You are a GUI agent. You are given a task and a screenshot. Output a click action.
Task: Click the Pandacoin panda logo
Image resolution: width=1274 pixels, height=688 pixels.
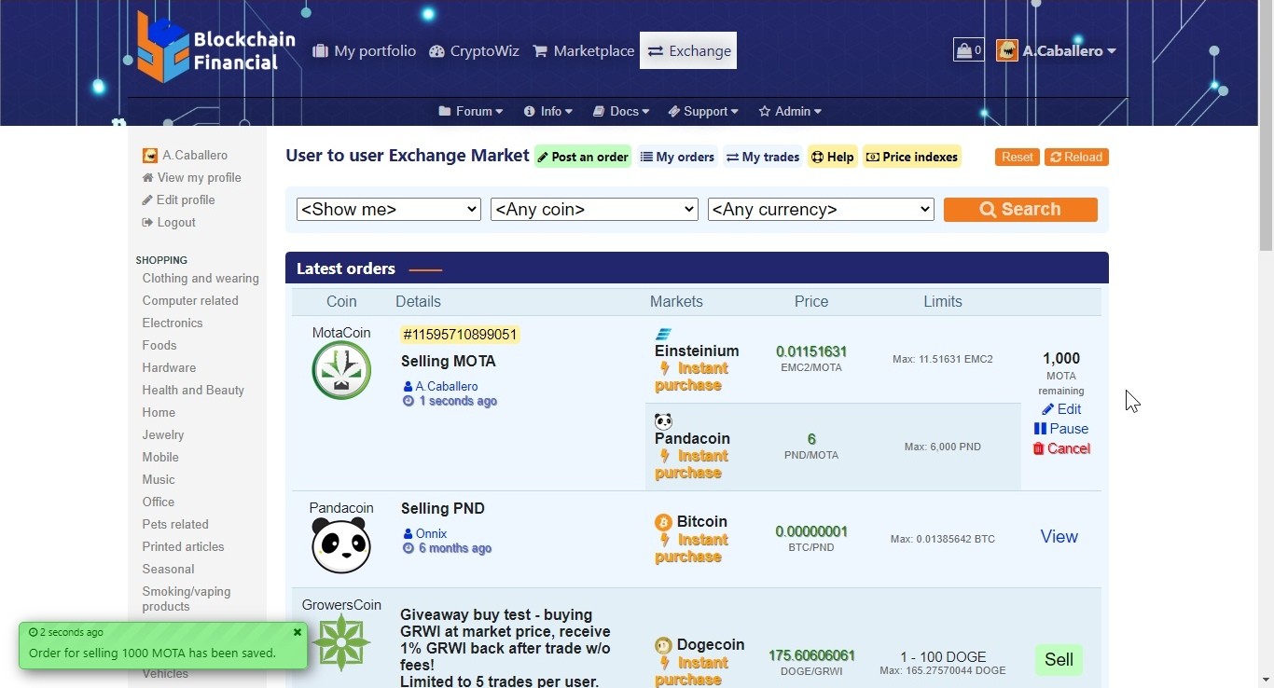(341, 545)
